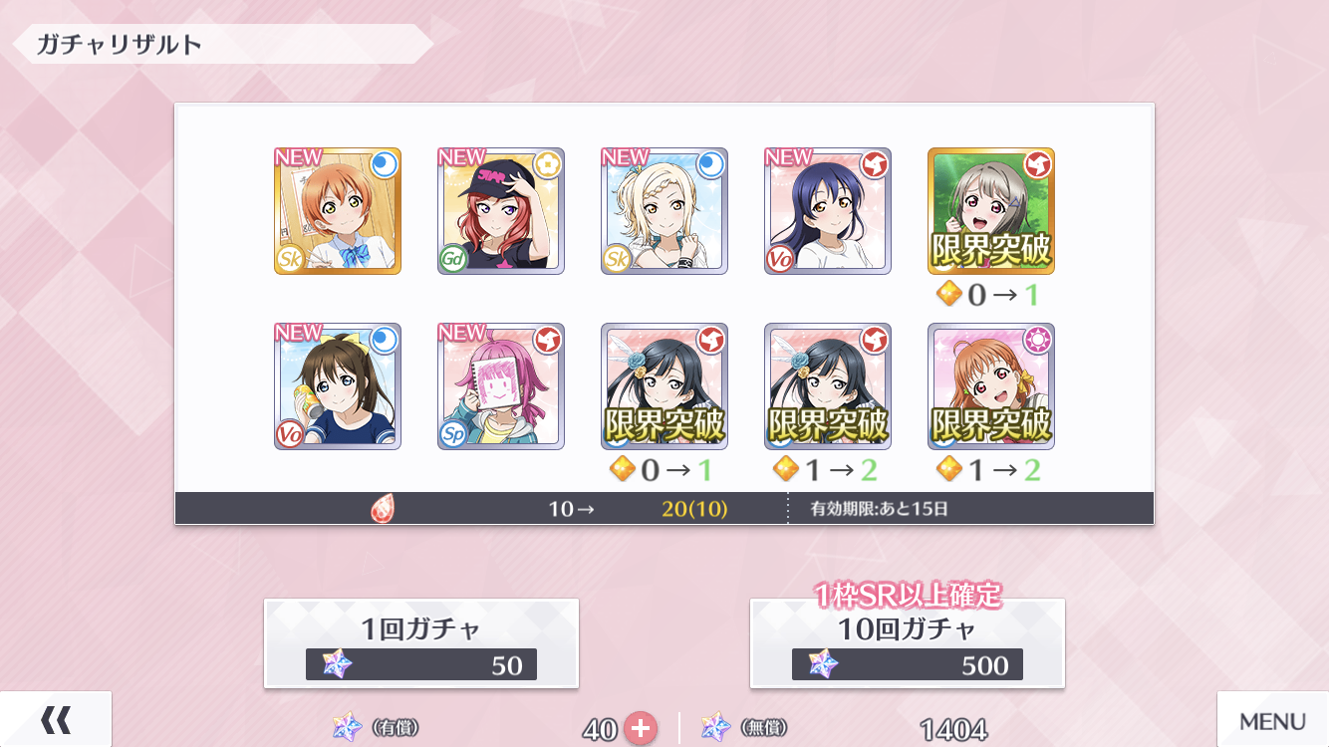Tap the Vo badge on the navy-haired card
Viewport: 1329px width, 747px height.
[x=779, y=260]
